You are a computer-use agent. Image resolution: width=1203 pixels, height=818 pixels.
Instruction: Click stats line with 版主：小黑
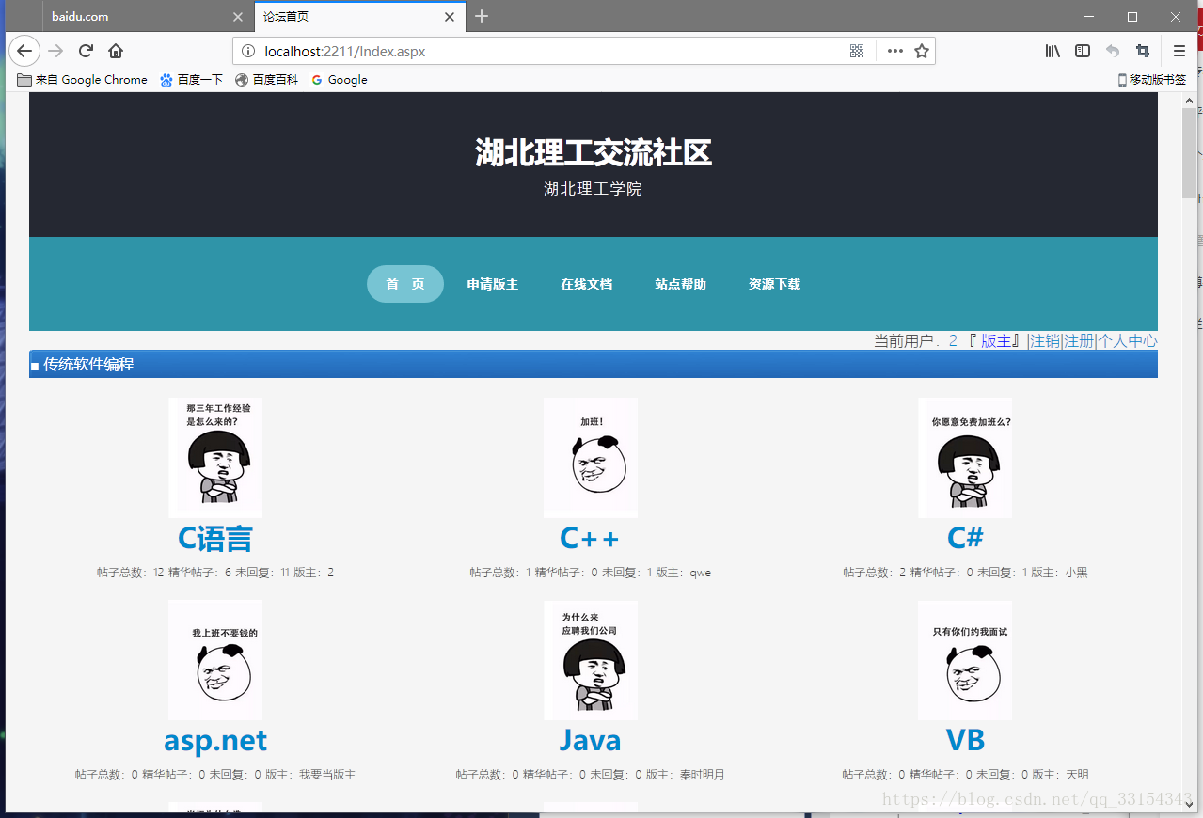pyautogui.click(x=965, y=572)
